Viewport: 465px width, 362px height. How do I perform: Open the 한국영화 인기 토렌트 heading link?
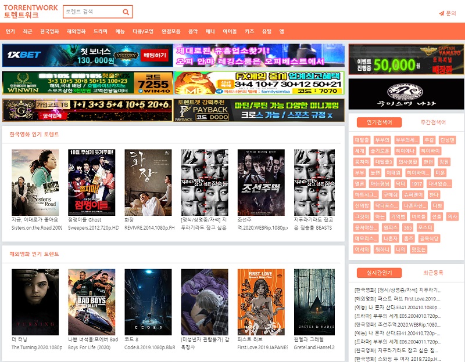[x=34, y=135]
